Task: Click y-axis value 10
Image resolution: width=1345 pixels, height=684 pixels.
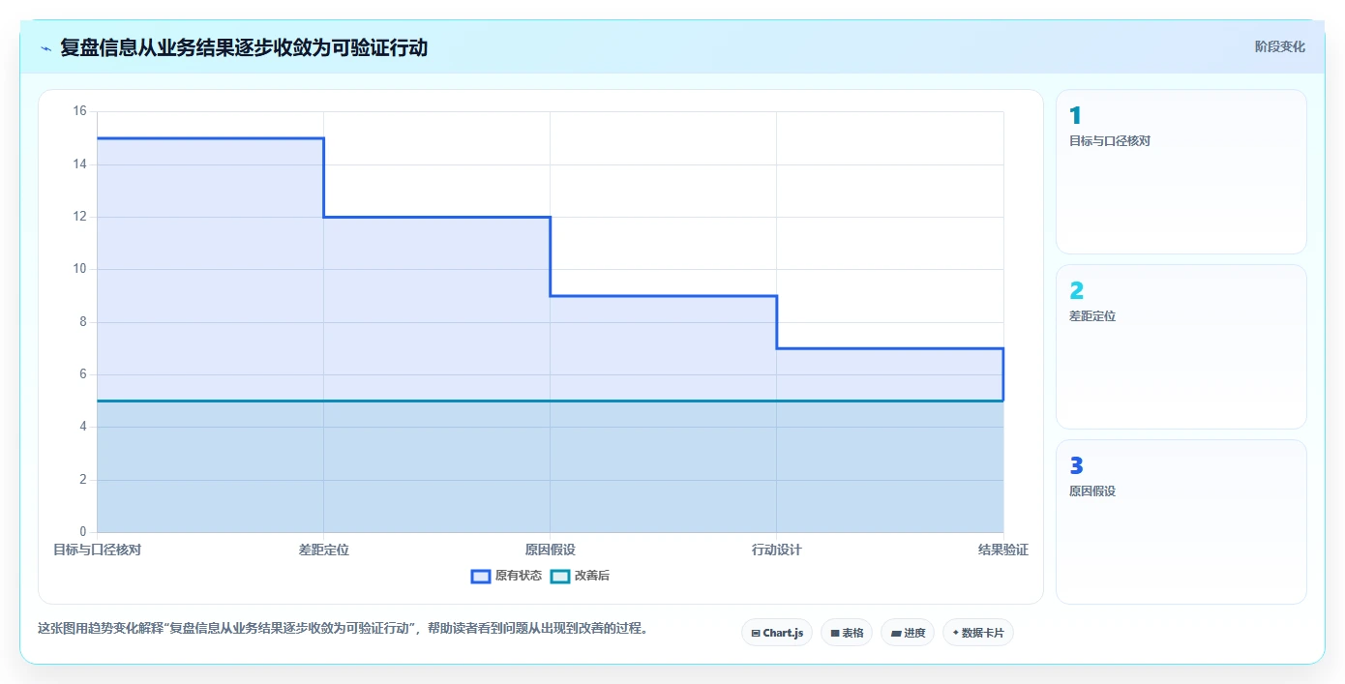Action: point(79,269)
